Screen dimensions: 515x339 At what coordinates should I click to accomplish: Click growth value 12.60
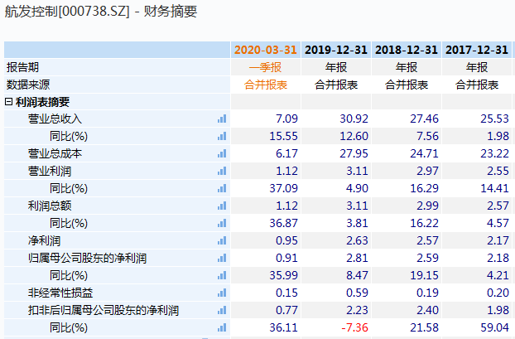(354, 136)
